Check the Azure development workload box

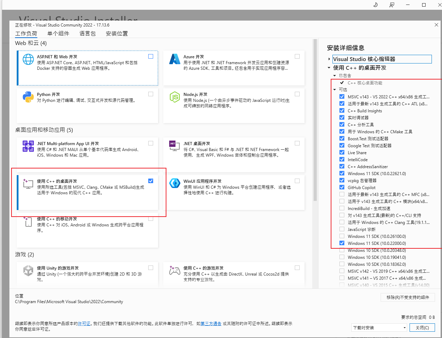coord(297,56)
